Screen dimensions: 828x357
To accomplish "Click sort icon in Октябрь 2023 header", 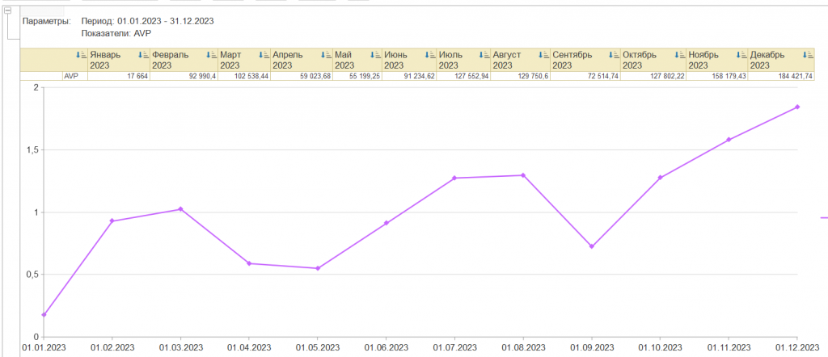I will pyautogui.click(x=679, y=55).
